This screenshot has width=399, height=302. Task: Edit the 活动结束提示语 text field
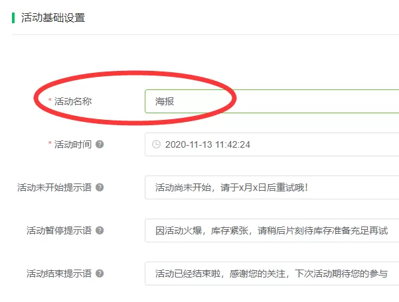pyautogui.click(x=272, y=274)
